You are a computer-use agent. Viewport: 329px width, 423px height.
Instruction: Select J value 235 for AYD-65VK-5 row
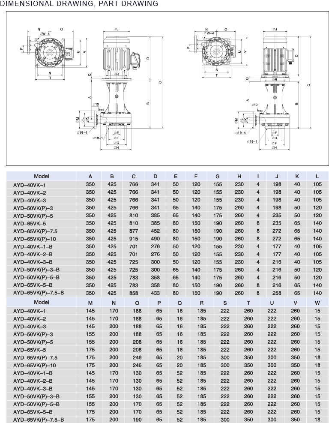(277, 223)
